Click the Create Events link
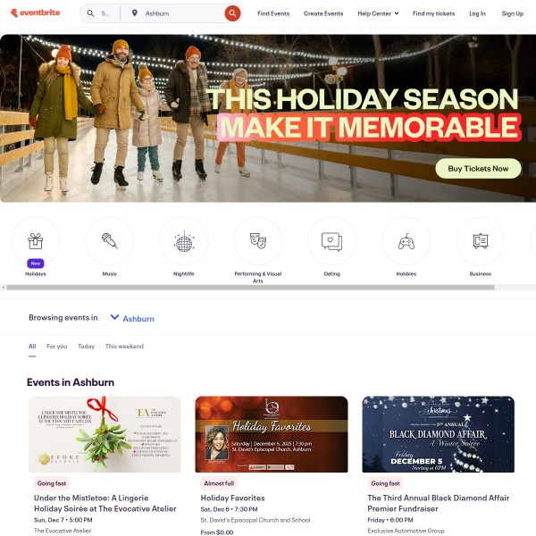Viewport: 536px width, 536px height. (323, 13)
